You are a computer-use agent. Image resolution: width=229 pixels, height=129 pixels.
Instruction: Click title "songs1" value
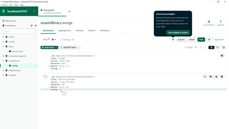click(x=62, y=58)
